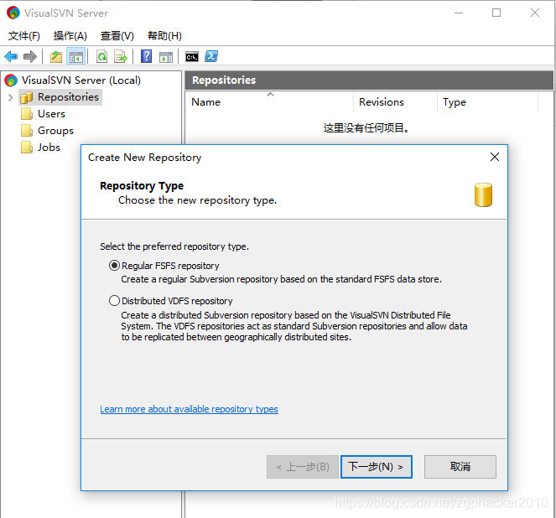Click the VisualSVN logo in title bar

tap(13, 13)
